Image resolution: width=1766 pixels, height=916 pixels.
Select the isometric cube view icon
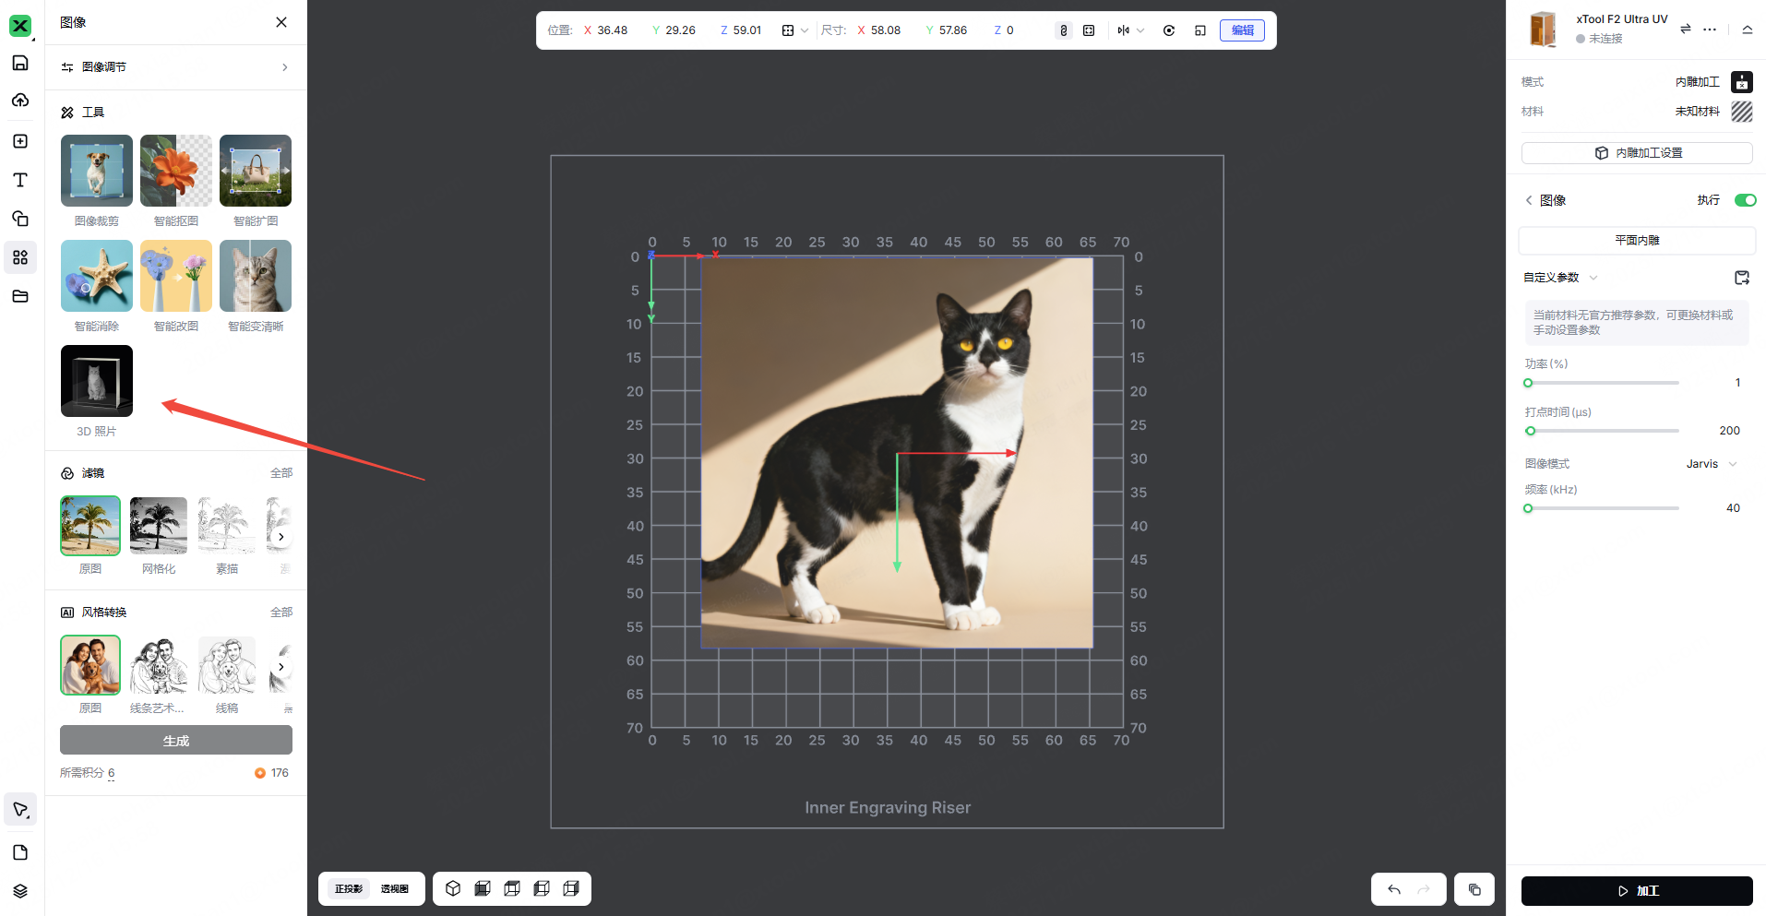[453, 888]
